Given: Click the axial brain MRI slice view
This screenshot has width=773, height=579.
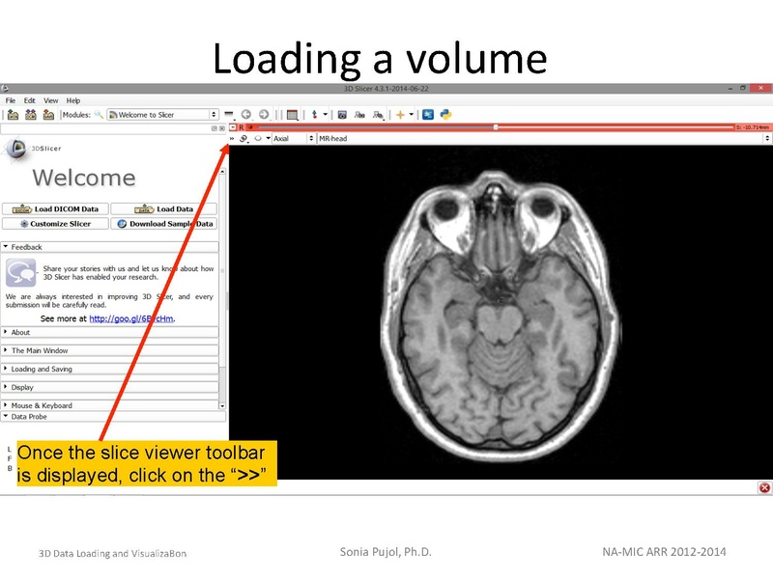Looking at the screenshot, I should (x=501, y=312).
